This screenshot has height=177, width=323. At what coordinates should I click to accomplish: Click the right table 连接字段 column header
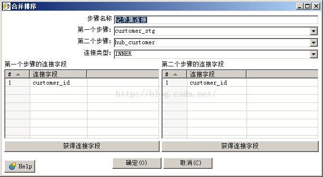click(x=216, y=74)
